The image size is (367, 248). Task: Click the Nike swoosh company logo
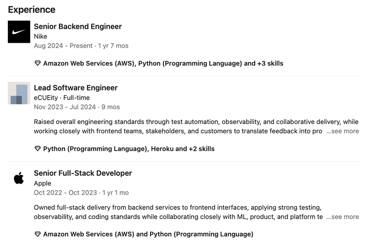click(19, 32)
